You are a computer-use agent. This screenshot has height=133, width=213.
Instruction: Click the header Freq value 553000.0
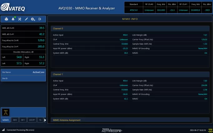pyautogui.click(x=195, y=10)
